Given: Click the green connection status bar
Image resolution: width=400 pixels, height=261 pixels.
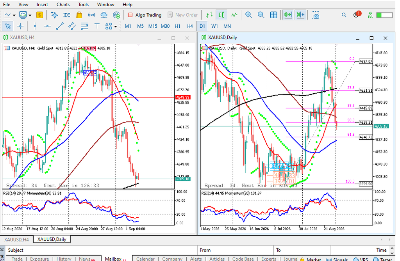Looking at the screenshot, I should click(x=384, y=15).
